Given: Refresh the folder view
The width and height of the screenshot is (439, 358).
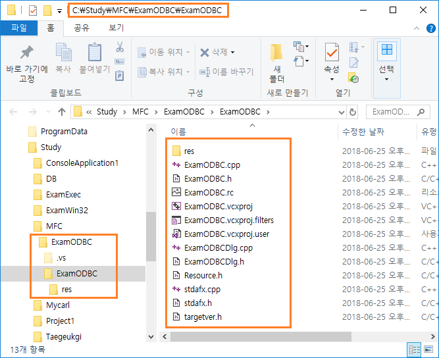Looking at the screenshot, I should [x=353, y=113].
